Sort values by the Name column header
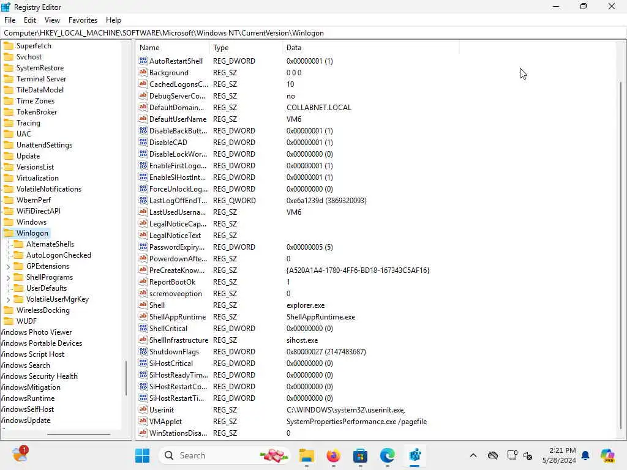This screenshot has height=470, width=627. tap(173, 48)
